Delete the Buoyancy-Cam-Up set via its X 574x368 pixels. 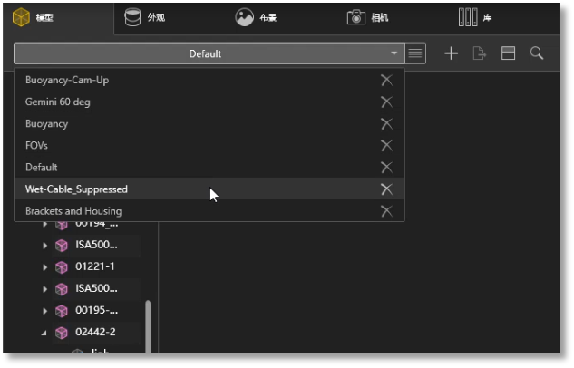point(386,80)
